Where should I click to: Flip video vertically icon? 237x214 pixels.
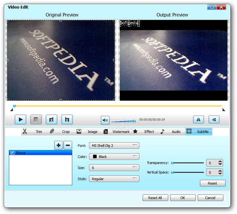[214, 120]
